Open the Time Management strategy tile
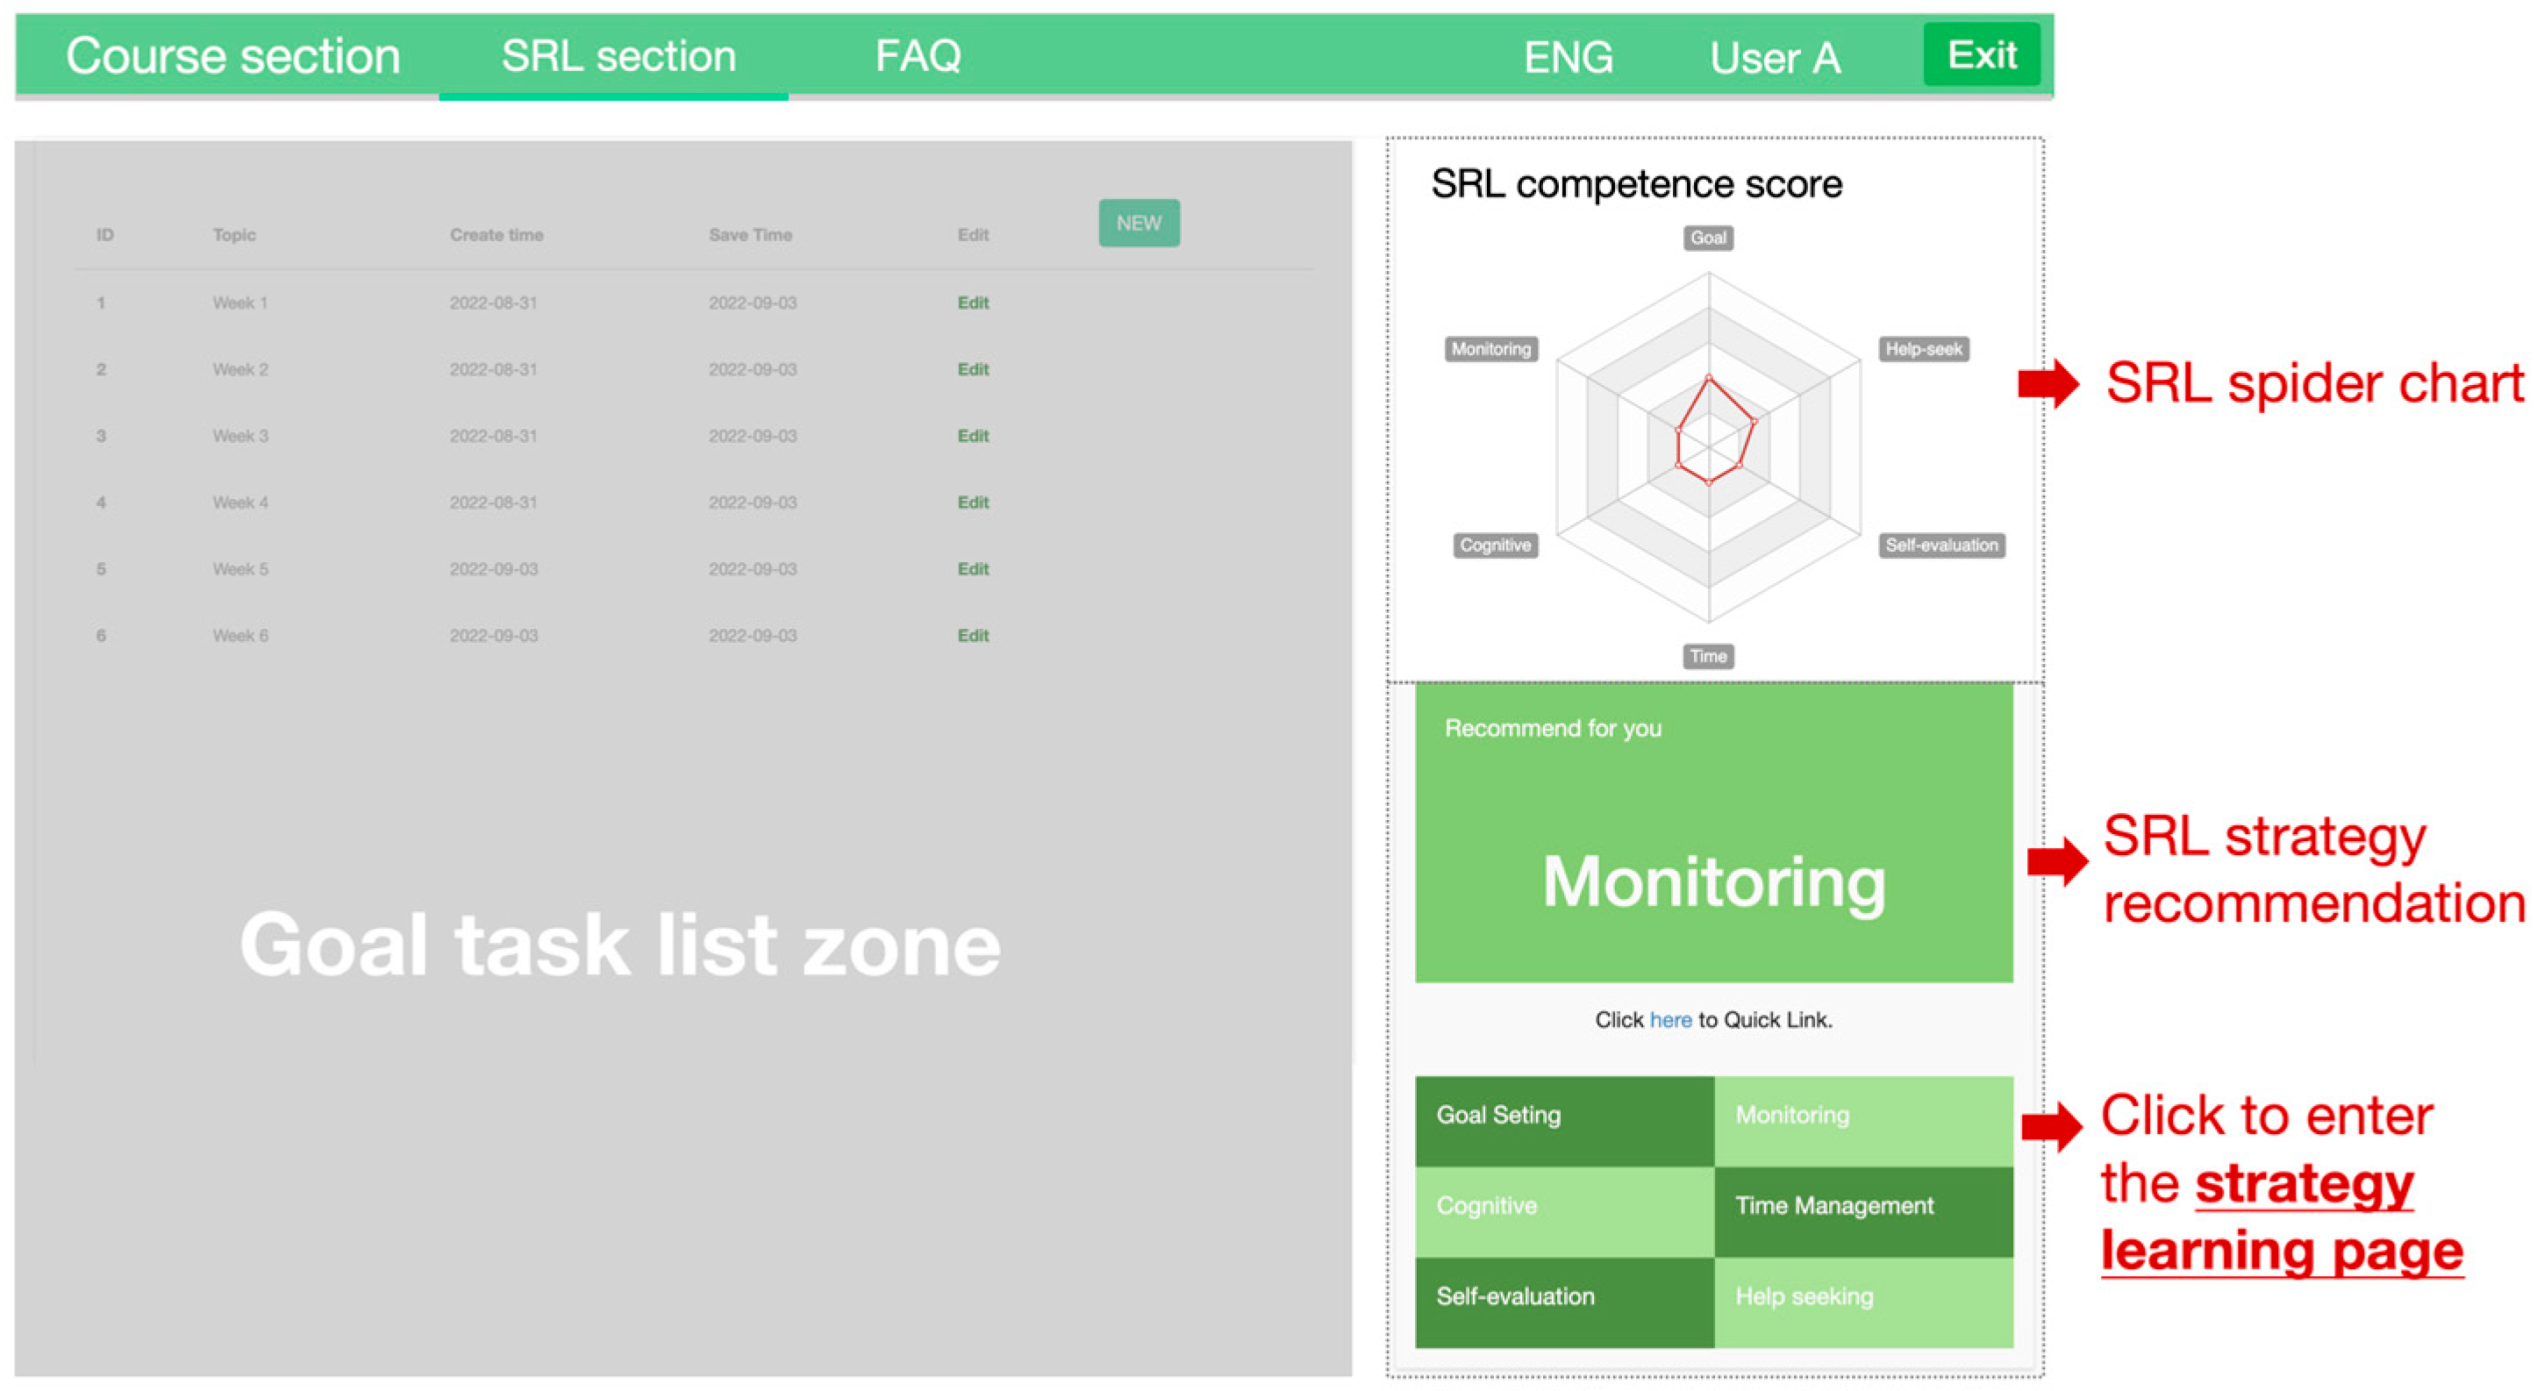Viewport: 2544px width, 1391px height. tap(1863, 1210)
